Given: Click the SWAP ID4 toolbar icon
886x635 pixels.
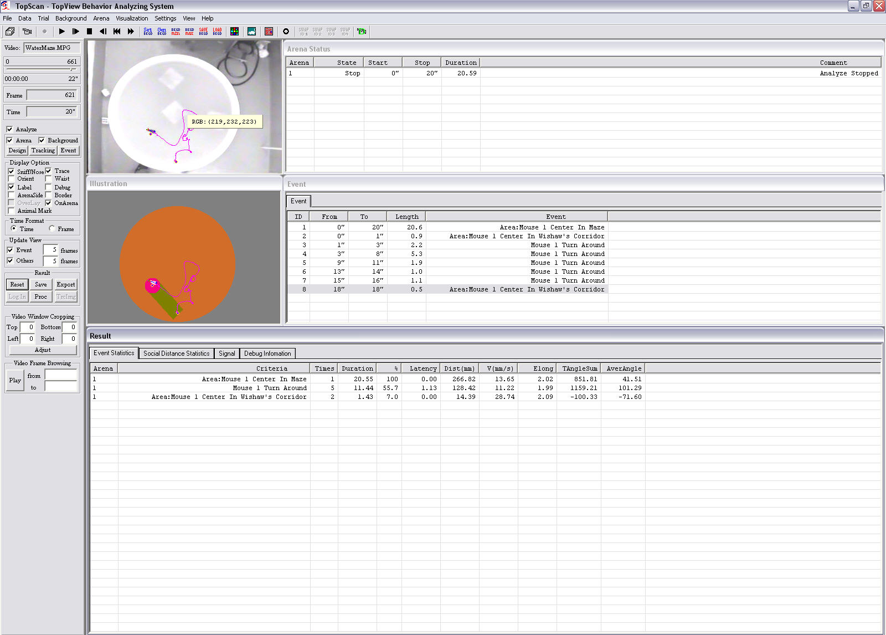Looking at the screenshot, I should point(345,32).
